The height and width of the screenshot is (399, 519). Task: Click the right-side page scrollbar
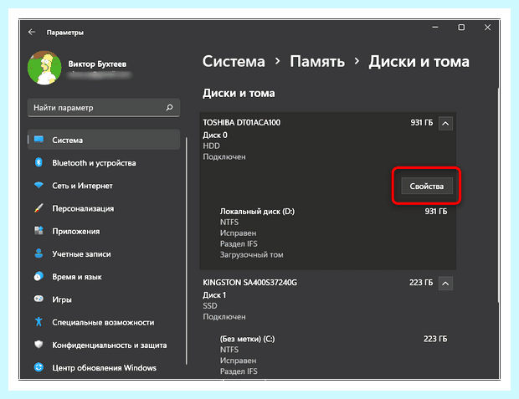498,195
